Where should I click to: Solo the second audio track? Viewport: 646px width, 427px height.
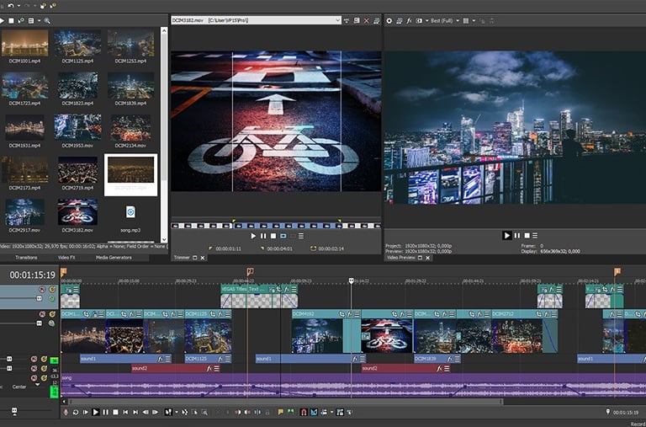click(x=44, y=368)
